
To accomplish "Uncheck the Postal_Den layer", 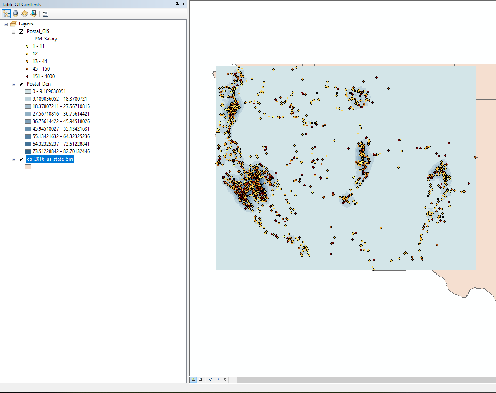I will click(x=21, y=84).
